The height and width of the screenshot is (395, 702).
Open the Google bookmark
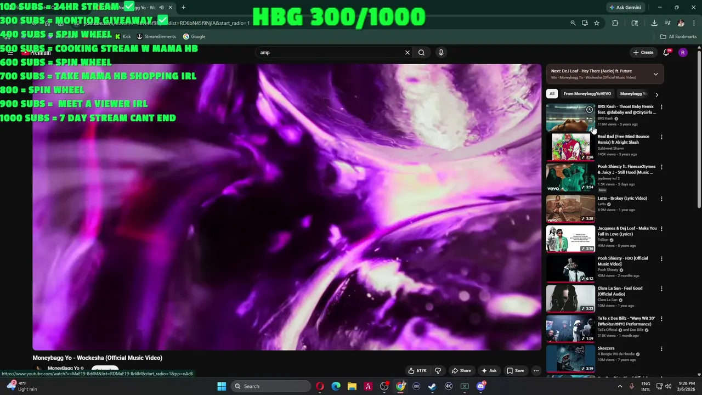194,37
